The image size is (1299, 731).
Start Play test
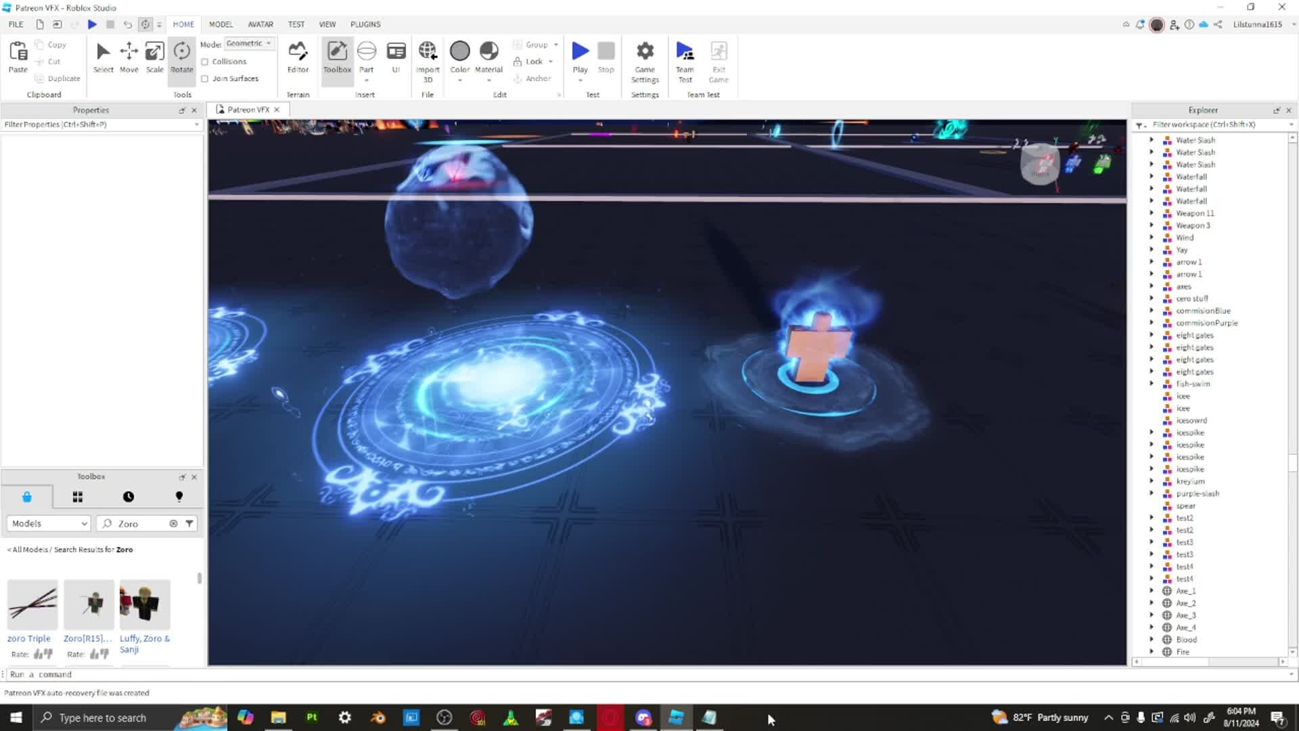coord(580,51)
